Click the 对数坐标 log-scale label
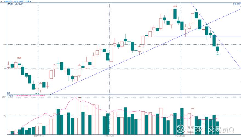The height and width of the screenshot is (137, 241). point(236,4)
